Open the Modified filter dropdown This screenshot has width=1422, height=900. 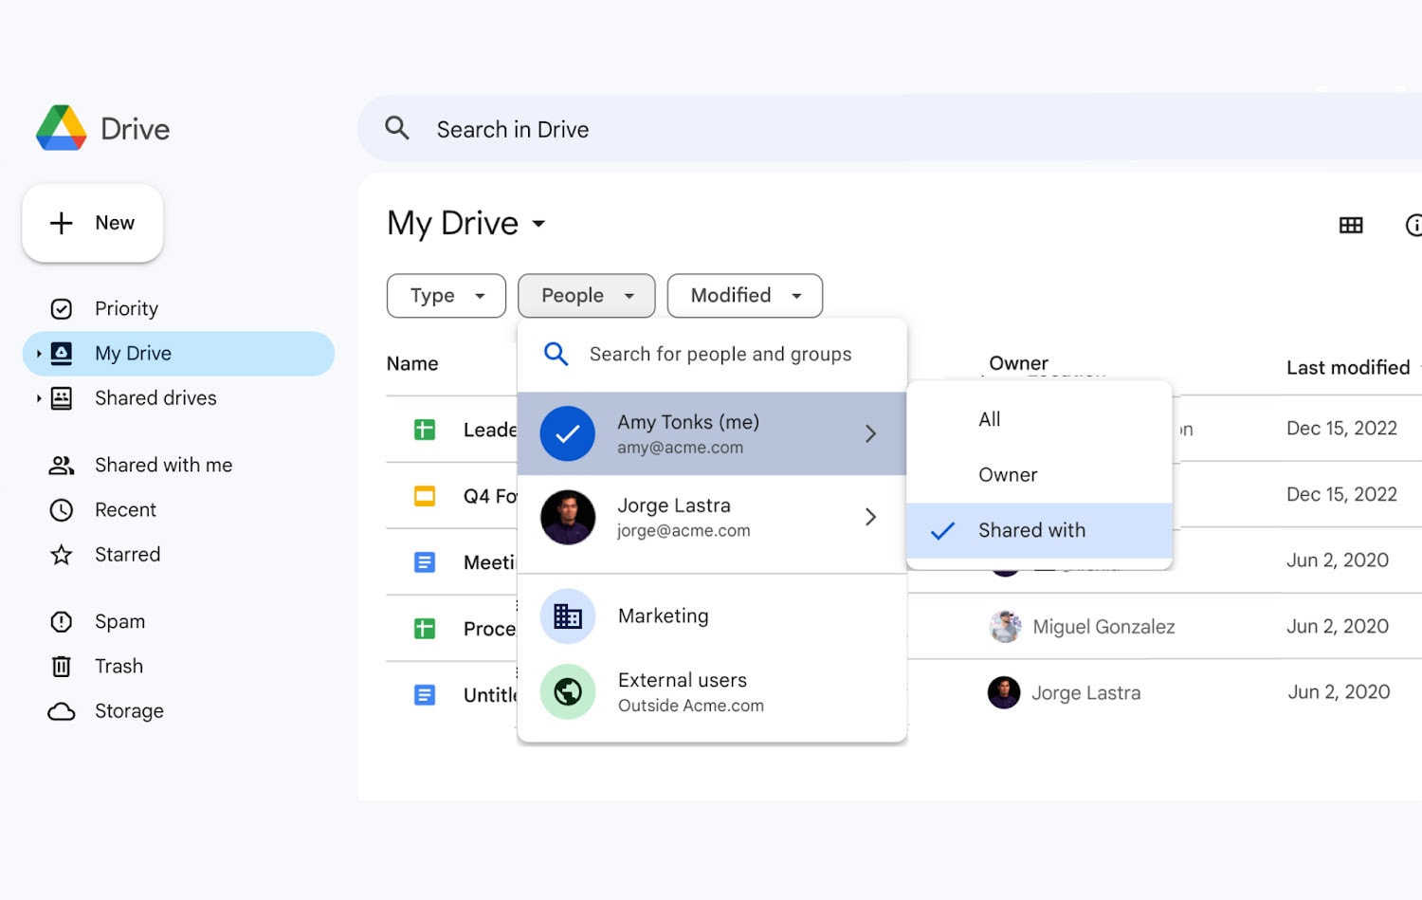[x=744, y=295]
